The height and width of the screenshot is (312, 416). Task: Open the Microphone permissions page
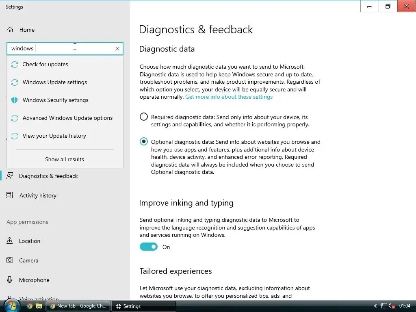(x=34, y=280)
